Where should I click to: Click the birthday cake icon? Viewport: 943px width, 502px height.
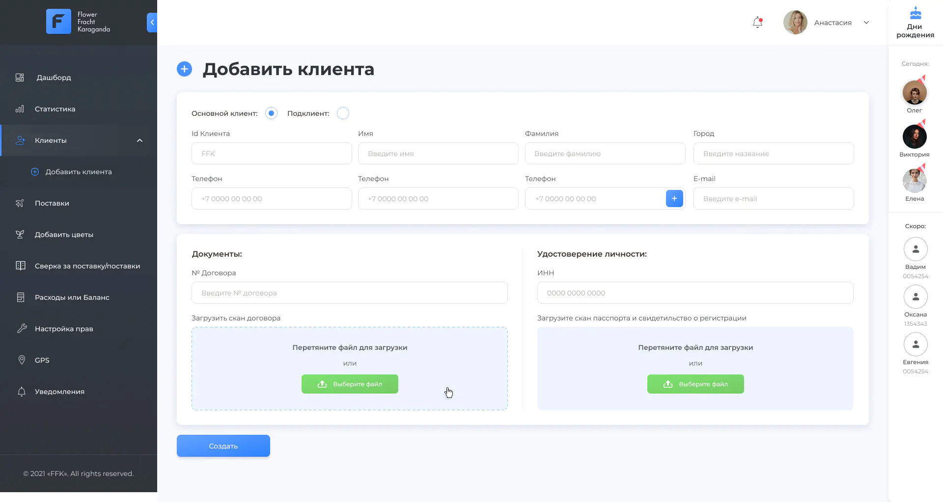coord(915,13)
